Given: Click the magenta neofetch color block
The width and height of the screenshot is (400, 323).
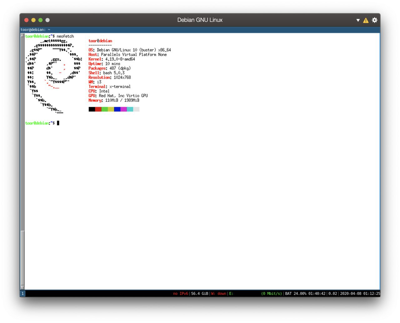Looking at the screenshot, I should pos(124,109).
